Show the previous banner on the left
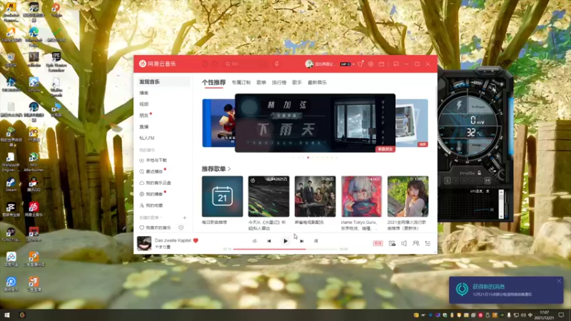 coord(218,123)
